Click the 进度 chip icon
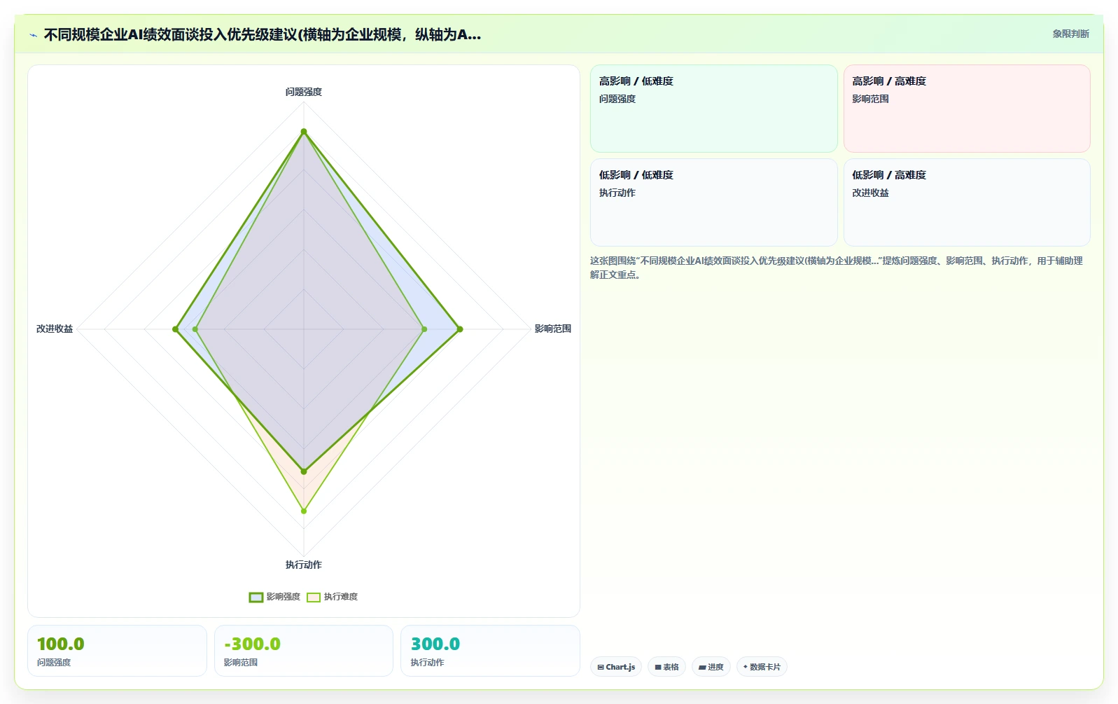1118x704 pixels. point(702,668)
